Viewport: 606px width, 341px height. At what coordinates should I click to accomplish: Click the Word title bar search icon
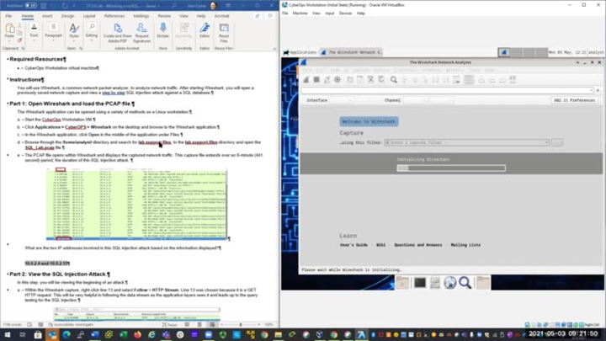pyautogui.click(x=174, y=6)
